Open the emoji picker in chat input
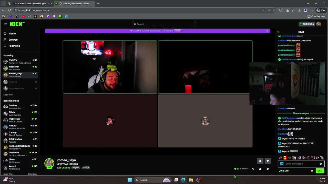328x184 pixels. tap(321, 164)
